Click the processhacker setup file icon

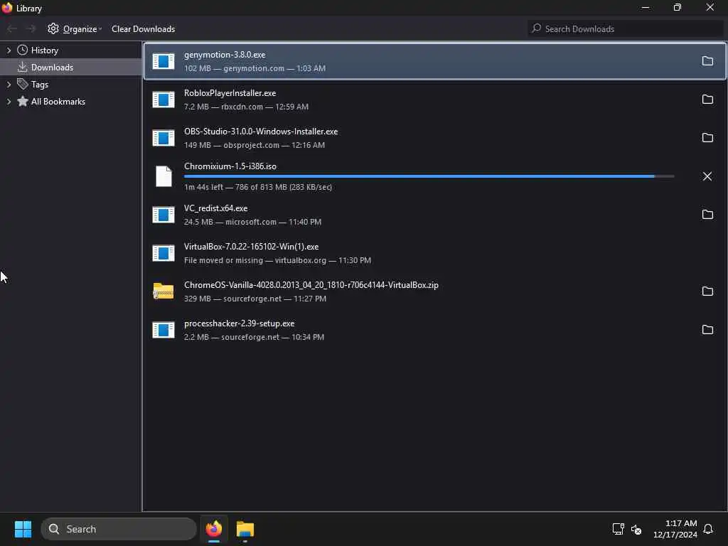pos(164,330)
